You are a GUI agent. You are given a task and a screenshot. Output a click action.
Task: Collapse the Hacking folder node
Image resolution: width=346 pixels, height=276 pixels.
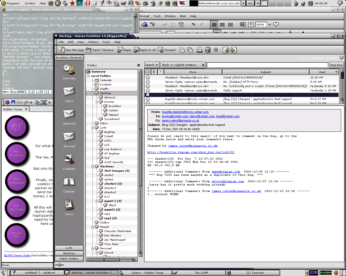coord(93,93)
